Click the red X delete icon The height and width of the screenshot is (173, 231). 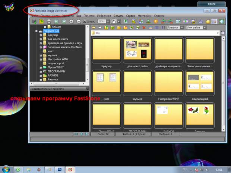pos(144,28)
